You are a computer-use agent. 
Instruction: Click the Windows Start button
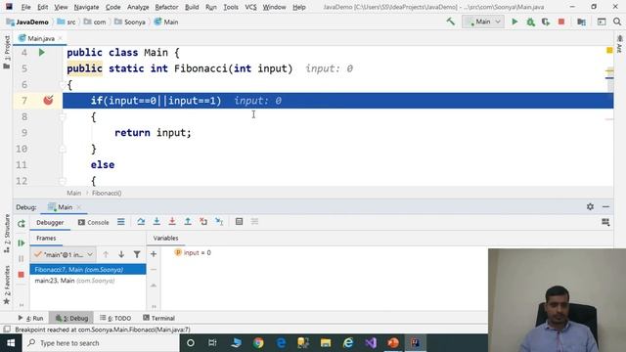(x=11, y=343)
